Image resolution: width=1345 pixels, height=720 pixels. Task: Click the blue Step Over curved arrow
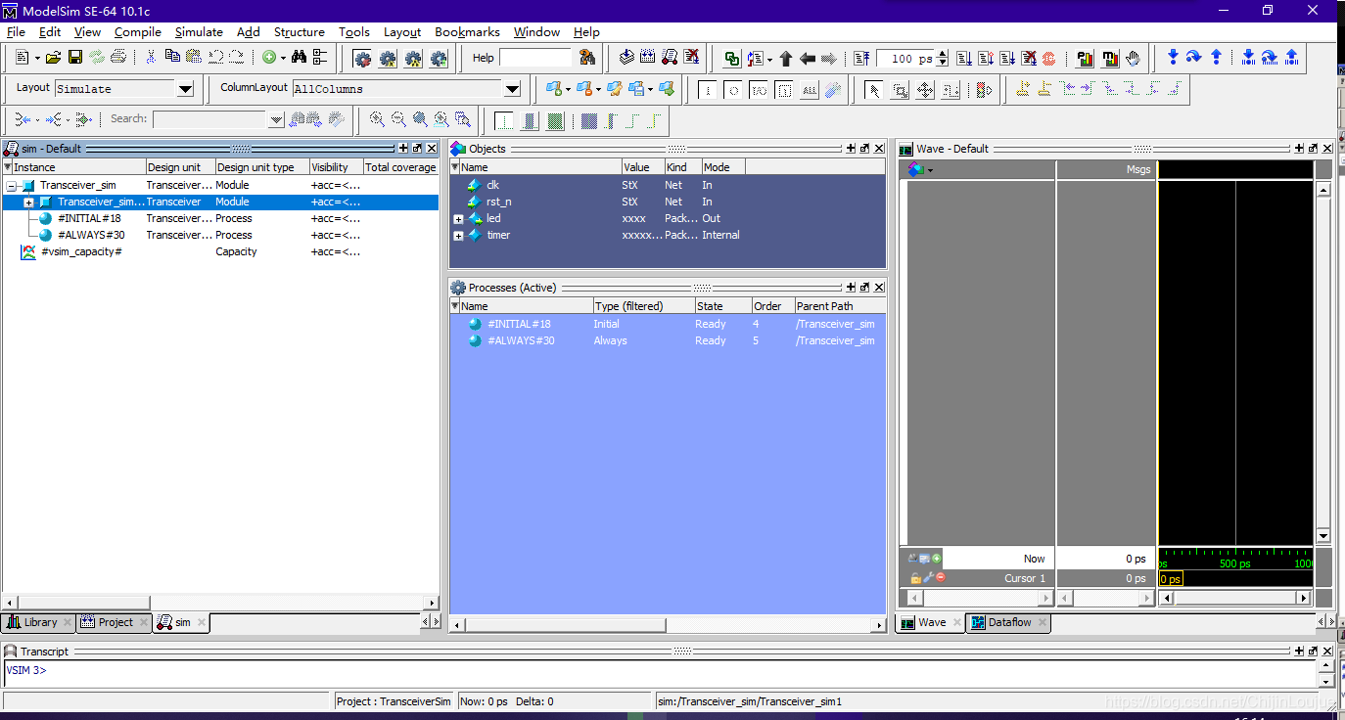[x=1194, y=58]
